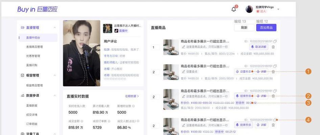Click 结束秒杀 on the 00:21:12 countdown product

coord(244,125)
